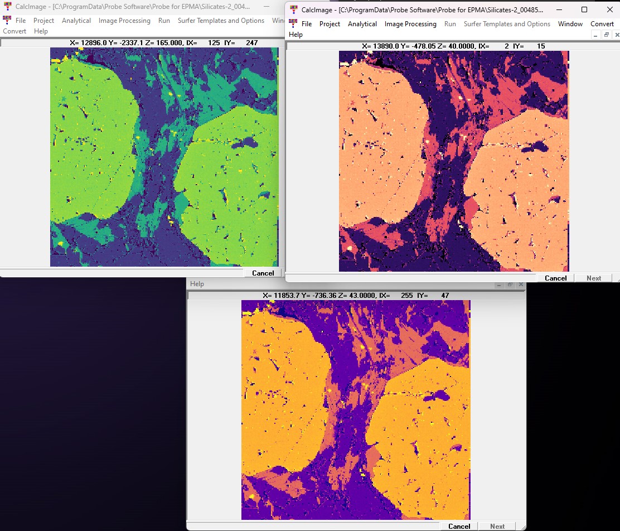
Task: Click CalcImage app icon in left window title bar
Action: click(x=7, y=7)
